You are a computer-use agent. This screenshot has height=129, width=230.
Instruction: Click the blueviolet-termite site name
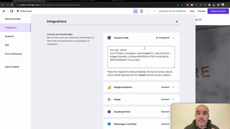coord(173,11)
